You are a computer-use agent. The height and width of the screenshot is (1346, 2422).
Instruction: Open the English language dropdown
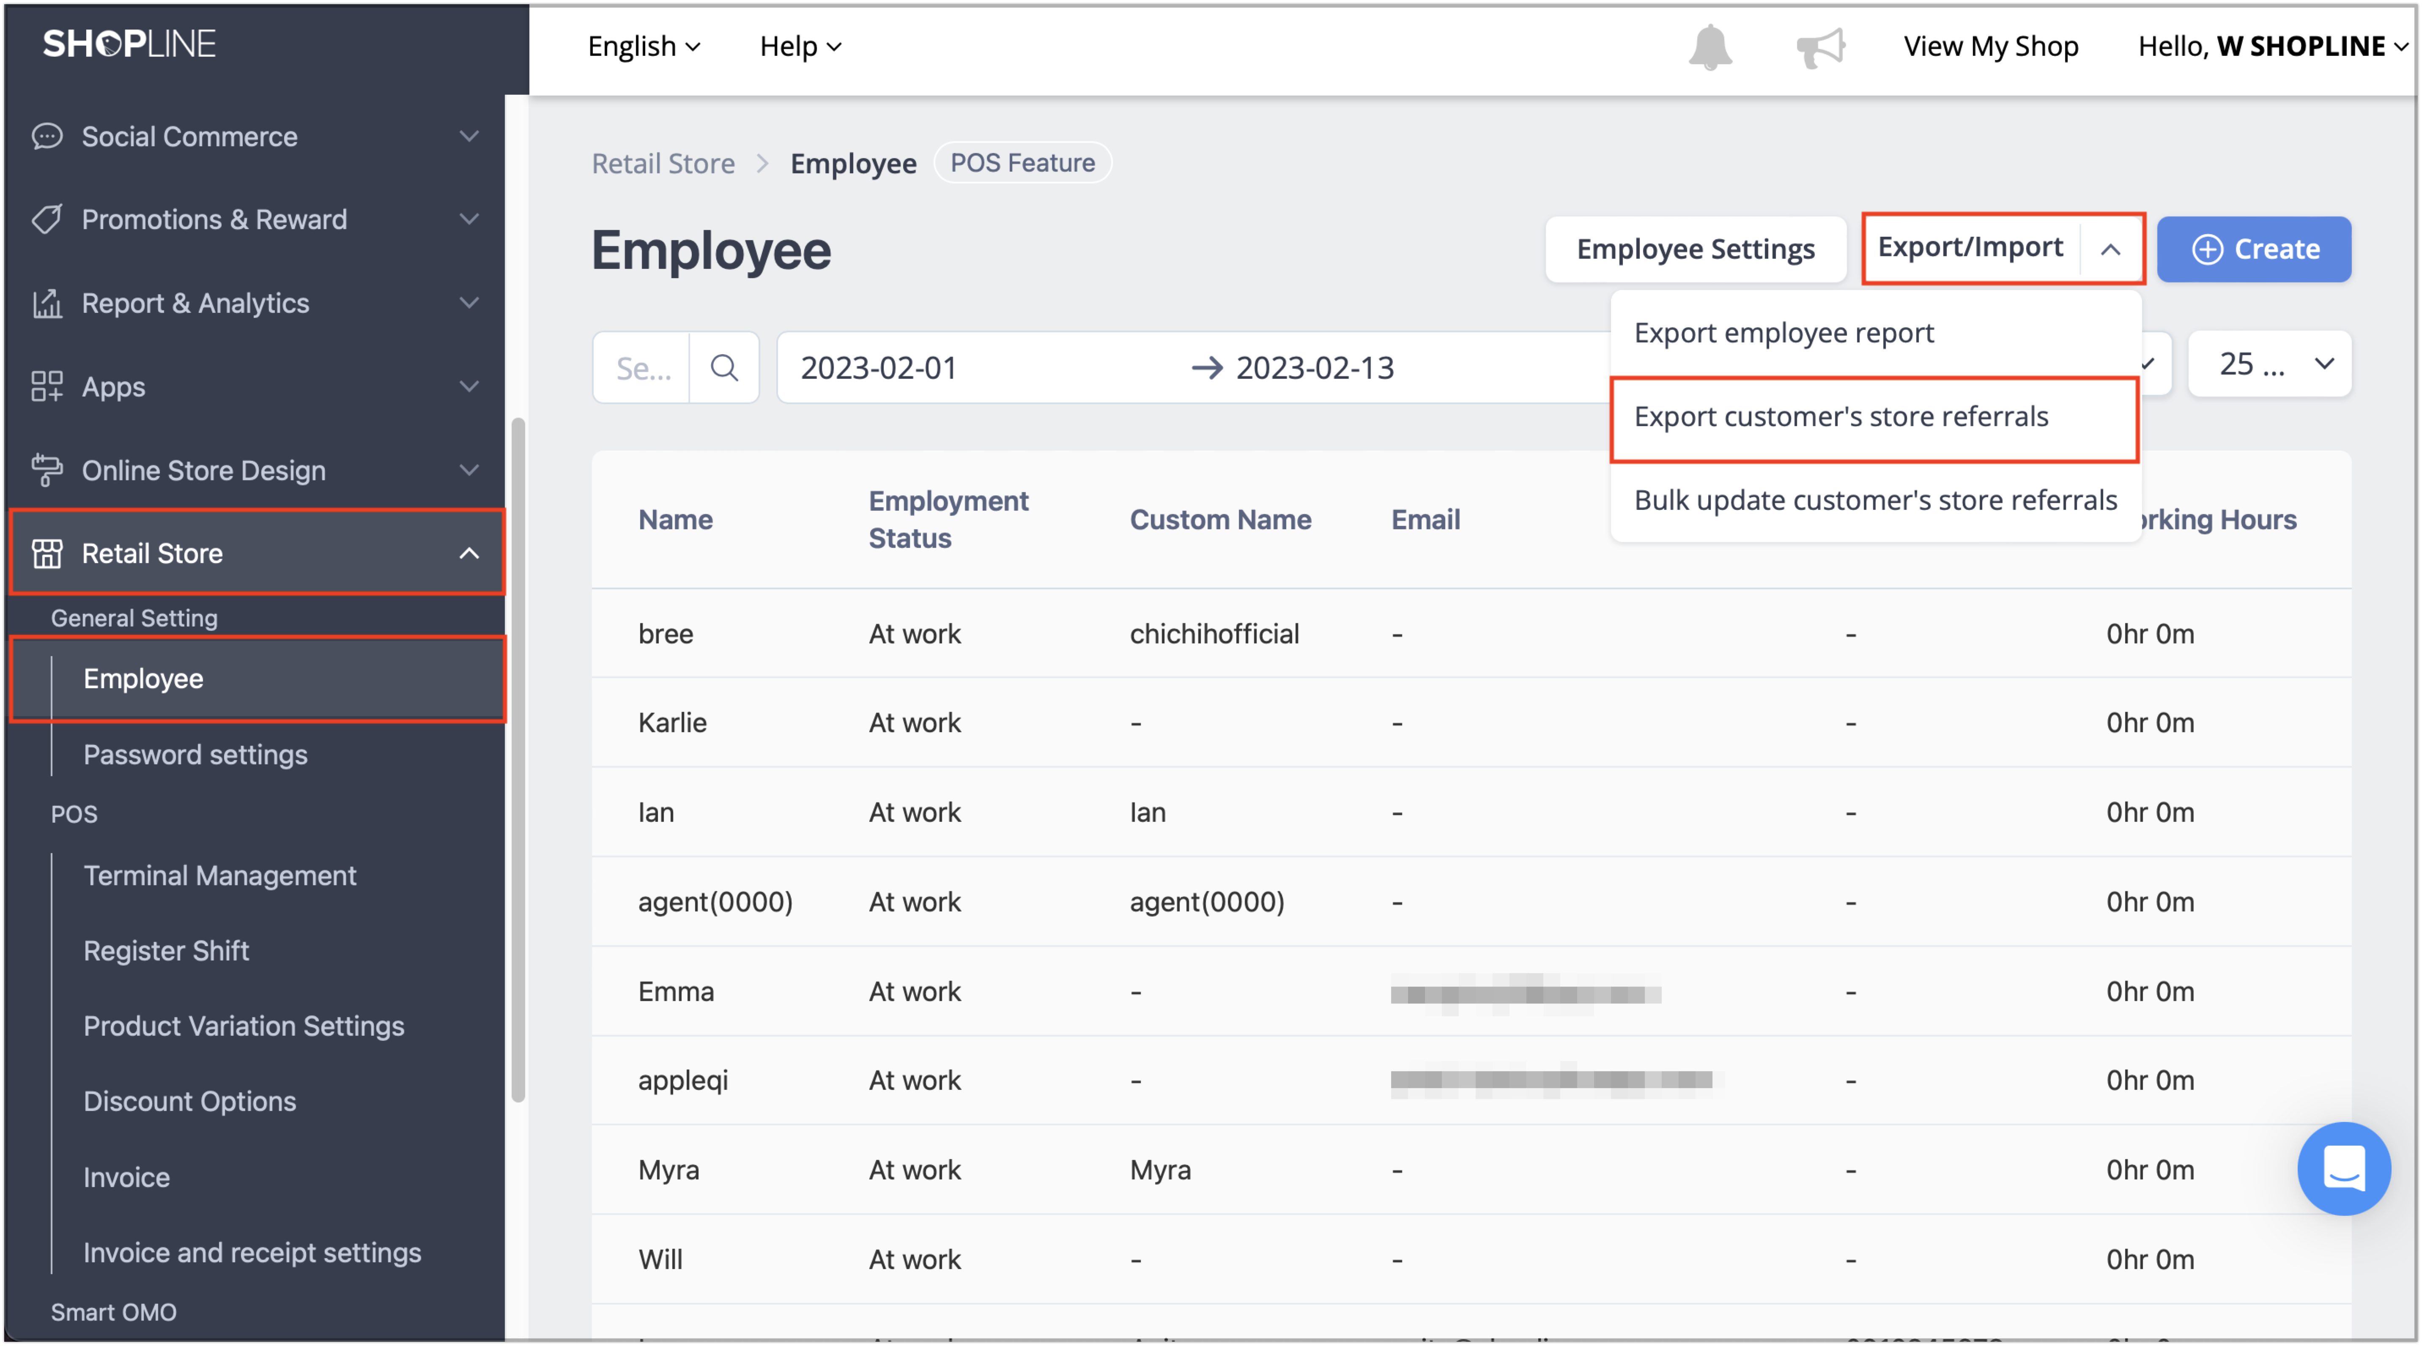644,46
